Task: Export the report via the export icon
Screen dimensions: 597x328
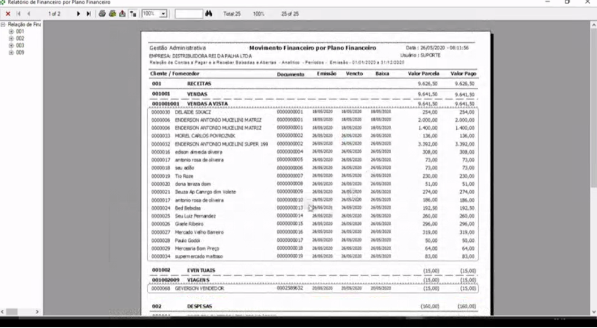Action: click(122, 14)
